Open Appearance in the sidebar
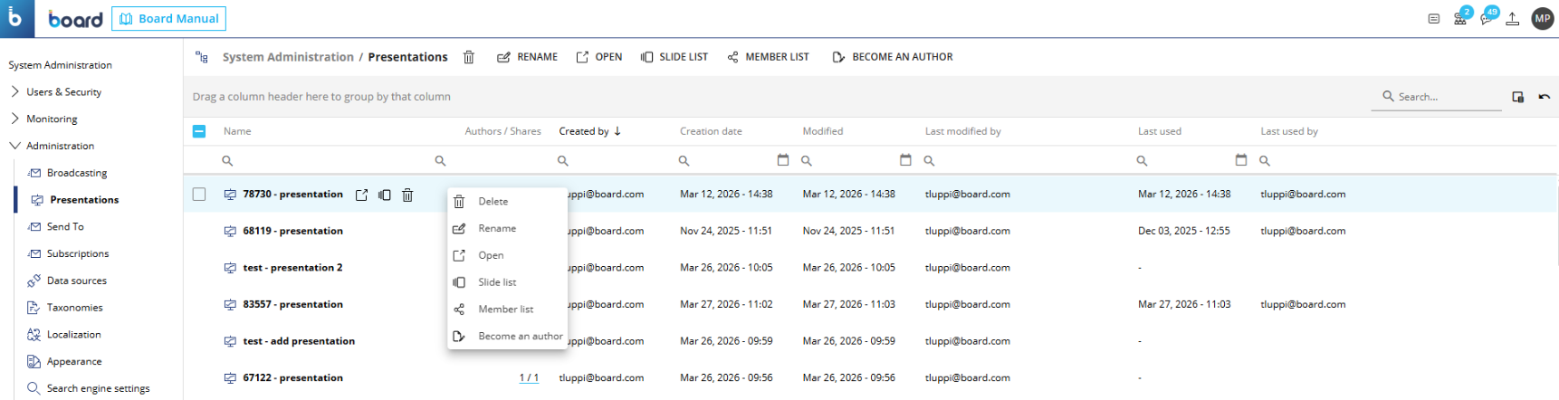Screen dimensions: 1559x400 coord(74,362)
